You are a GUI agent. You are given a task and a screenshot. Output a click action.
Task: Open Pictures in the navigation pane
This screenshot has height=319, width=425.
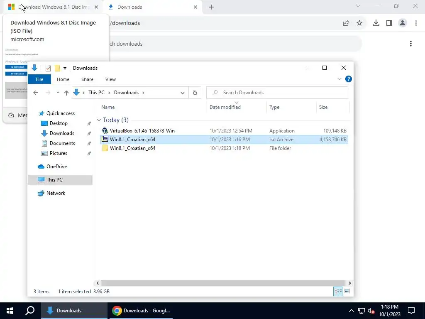click(x=58, y=153)
